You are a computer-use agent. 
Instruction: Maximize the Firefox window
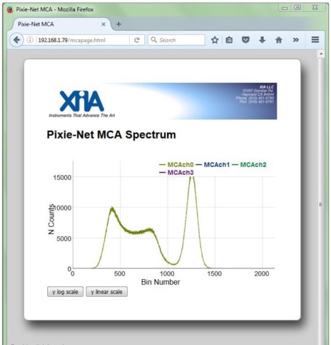click(x=297, y=8)
